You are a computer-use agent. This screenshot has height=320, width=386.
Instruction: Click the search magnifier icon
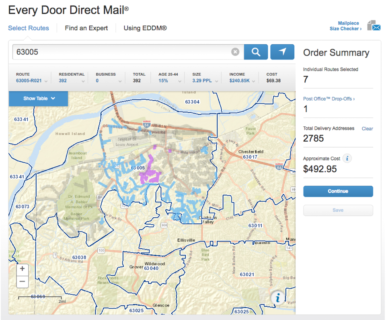tap(256, 52)
